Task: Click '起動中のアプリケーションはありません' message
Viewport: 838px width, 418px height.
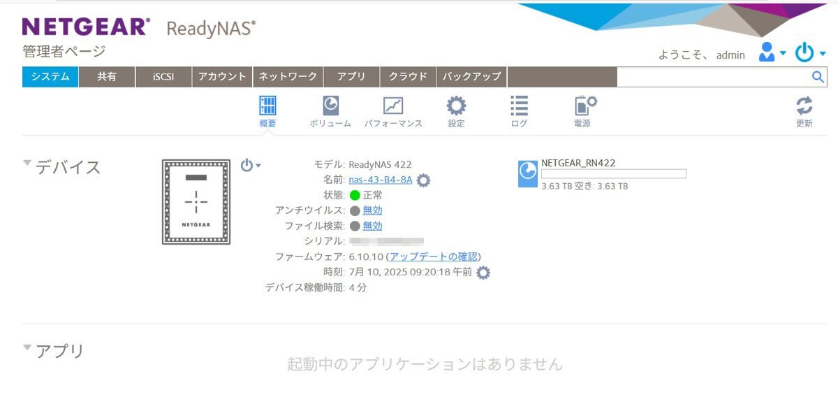Action: [x=425, y=363]
